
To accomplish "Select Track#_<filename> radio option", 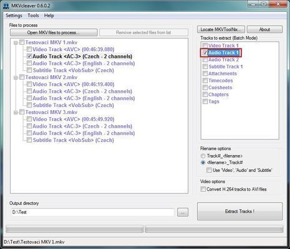I will tap(203, 156).
